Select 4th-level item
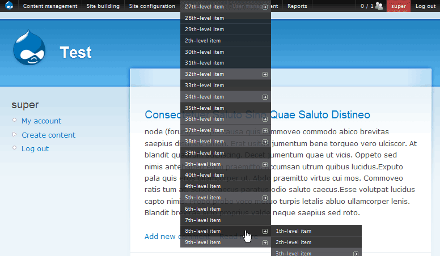 [x=226, y=186]
